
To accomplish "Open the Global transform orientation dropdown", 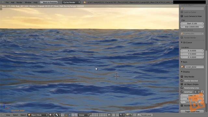I will (x=84, y=115).
